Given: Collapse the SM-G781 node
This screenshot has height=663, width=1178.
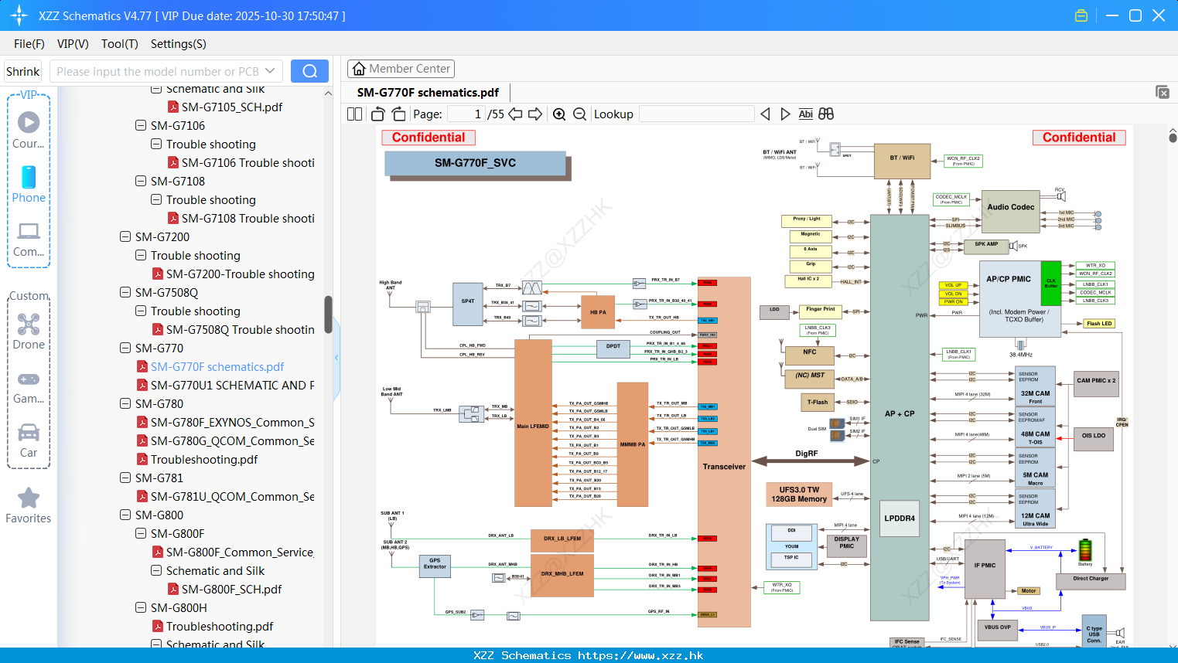Looking at the screenshot, I should click(125, 478).
